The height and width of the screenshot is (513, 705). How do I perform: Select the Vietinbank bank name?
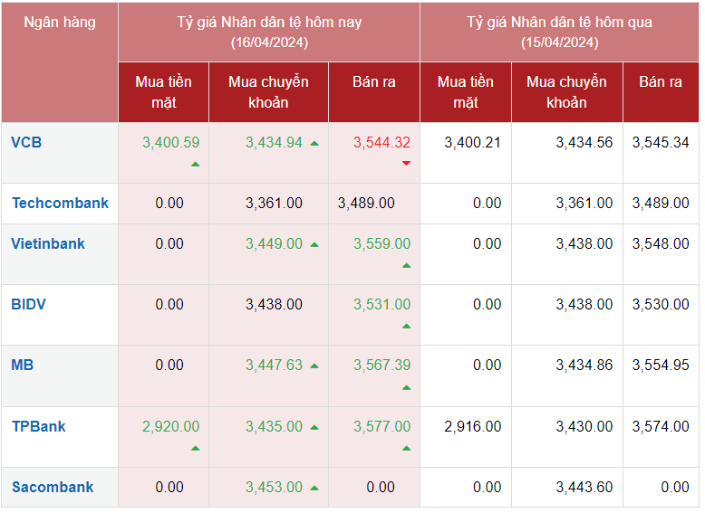coord(48,243)
